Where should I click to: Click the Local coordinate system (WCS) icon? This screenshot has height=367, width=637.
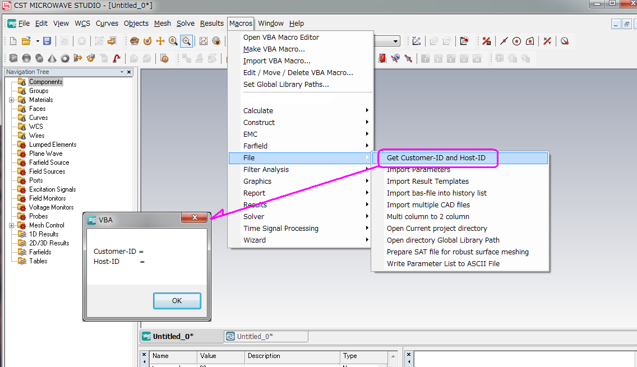(417, 41)
